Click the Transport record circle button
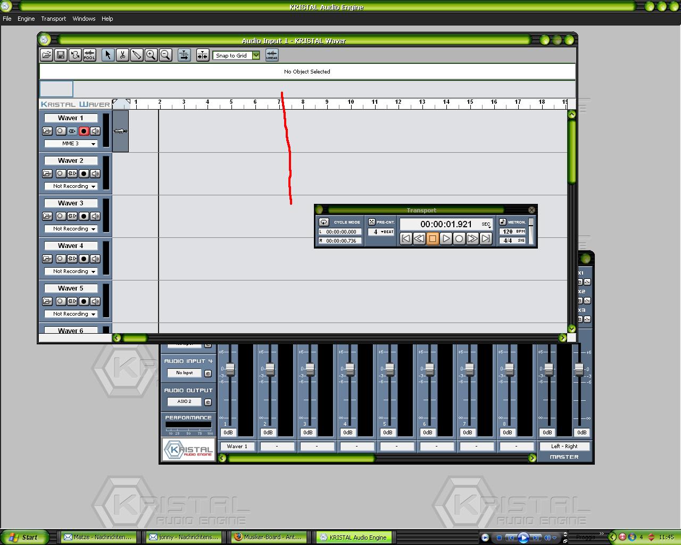Screen dimensions: 681x545 459,238
